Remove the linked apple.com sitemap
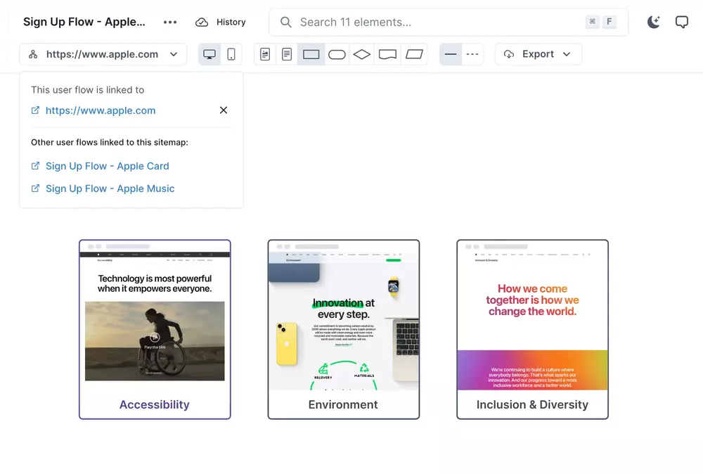Viewport: 703px width, 474px height. coord(224,110)
